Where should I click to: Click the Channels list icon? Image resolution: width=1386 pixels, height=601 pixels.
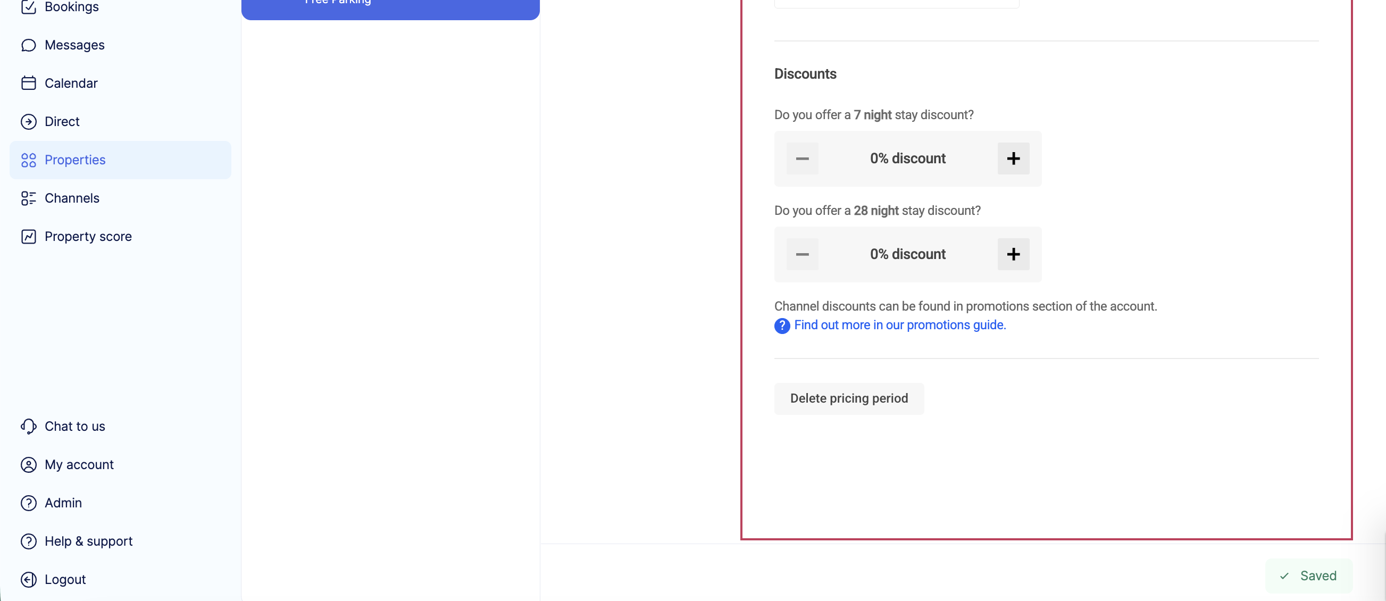pyautogui.click(x=29, y=198)
